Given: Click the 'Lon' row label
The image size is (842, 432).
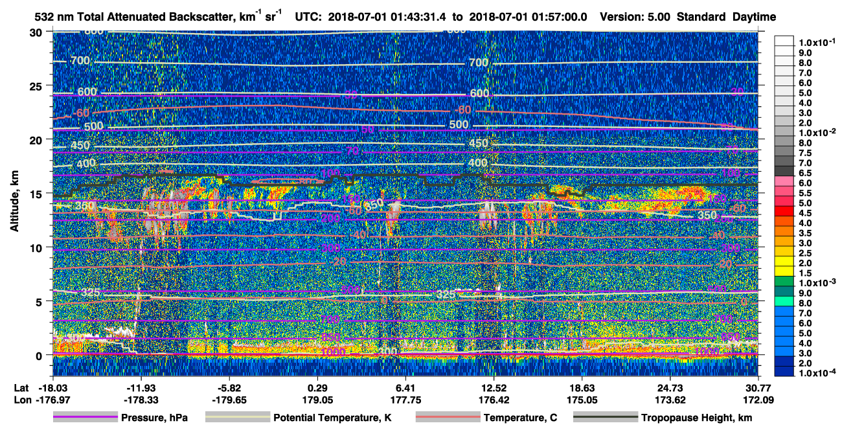Looking at the screenshot, I should [x=21, y=399].
